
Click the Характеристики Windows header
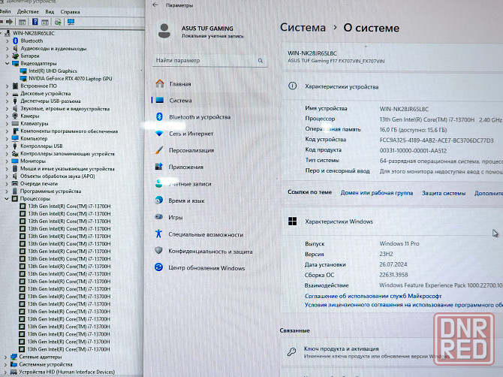[393, 222]
